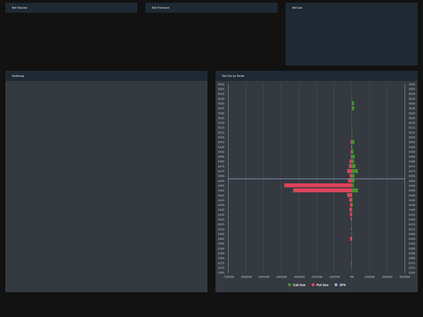
Task: Click the -10000M x-axis label
Action: pos(334,277)
